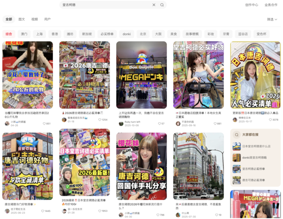This screenshot has height=219, width=283.
Task: Switch to the 图文 tab
Action: 22,19
